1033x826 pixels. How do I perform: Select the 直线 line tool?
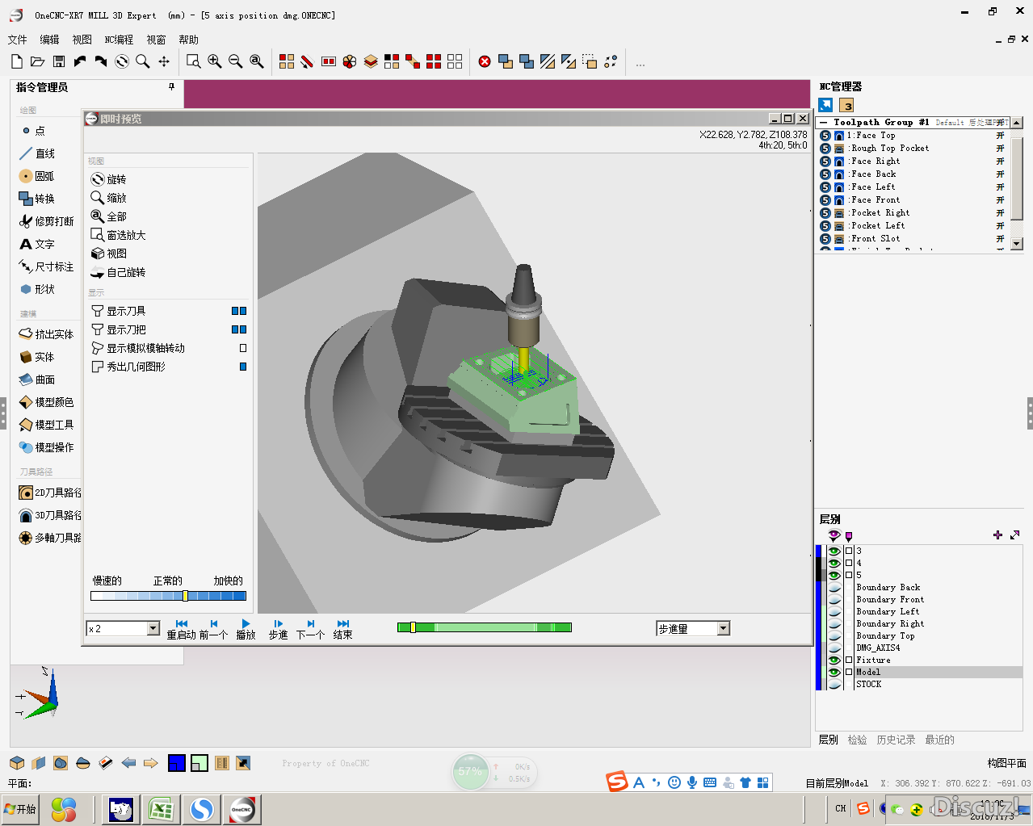[x=37, y=153]
